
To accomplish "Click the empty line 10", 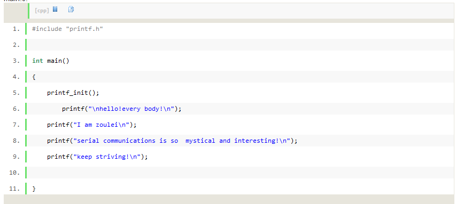I will (240, 173).
